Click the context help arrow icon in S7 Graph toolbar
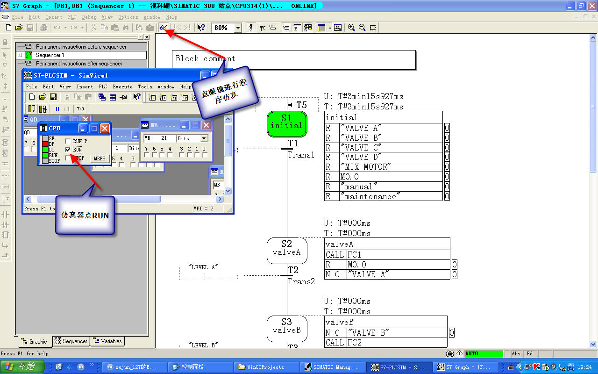 (x=201, y=28)
